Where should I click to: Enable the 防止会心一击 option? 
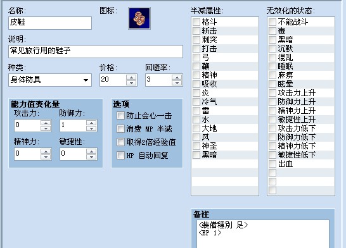120,116
